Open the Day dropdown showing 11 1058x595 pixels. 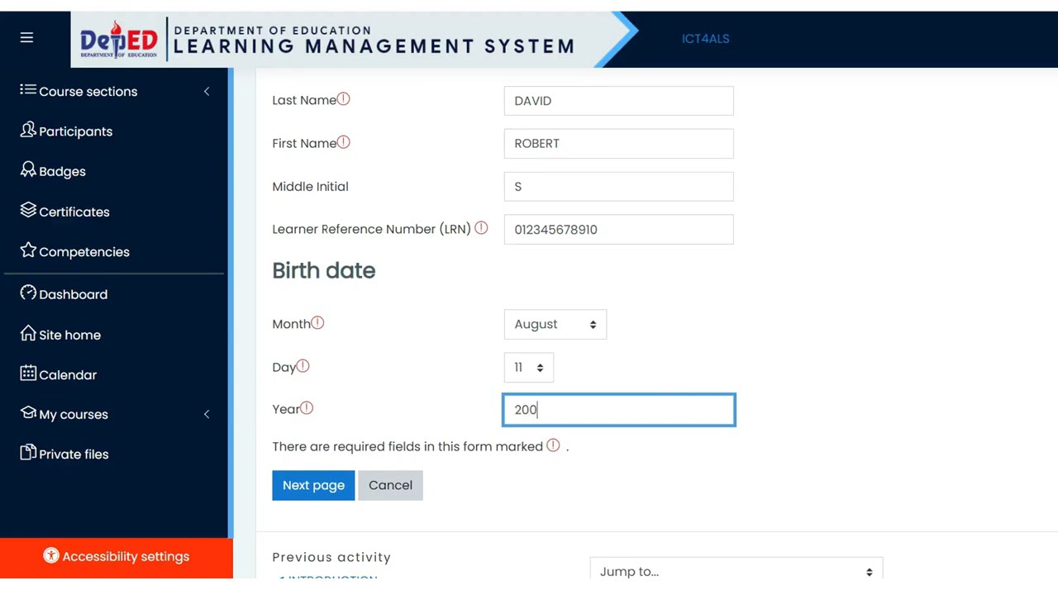(x=529, y=368)
